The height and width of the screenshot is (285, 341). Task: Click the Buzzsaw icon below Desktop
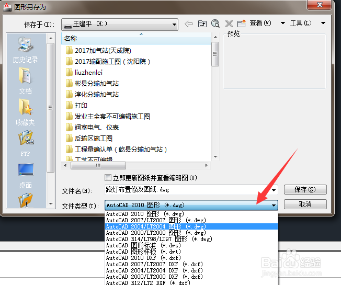click(26, 200)
